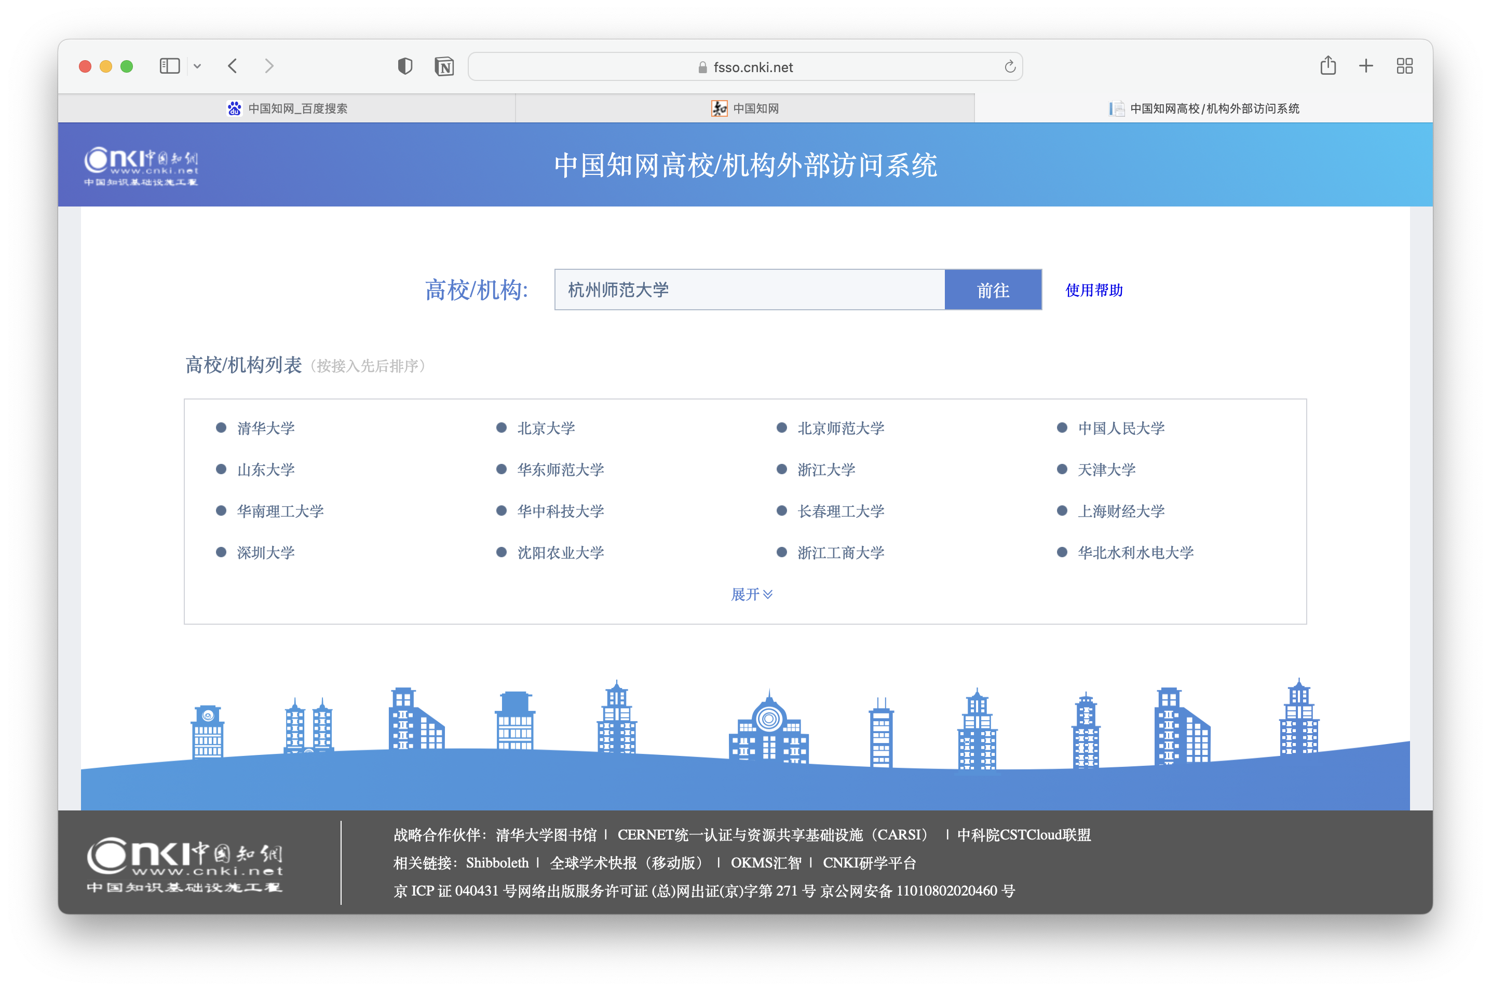1491x991 pixels.
Task: Switch to the 中国知网 tab
Action: point(745,109)
